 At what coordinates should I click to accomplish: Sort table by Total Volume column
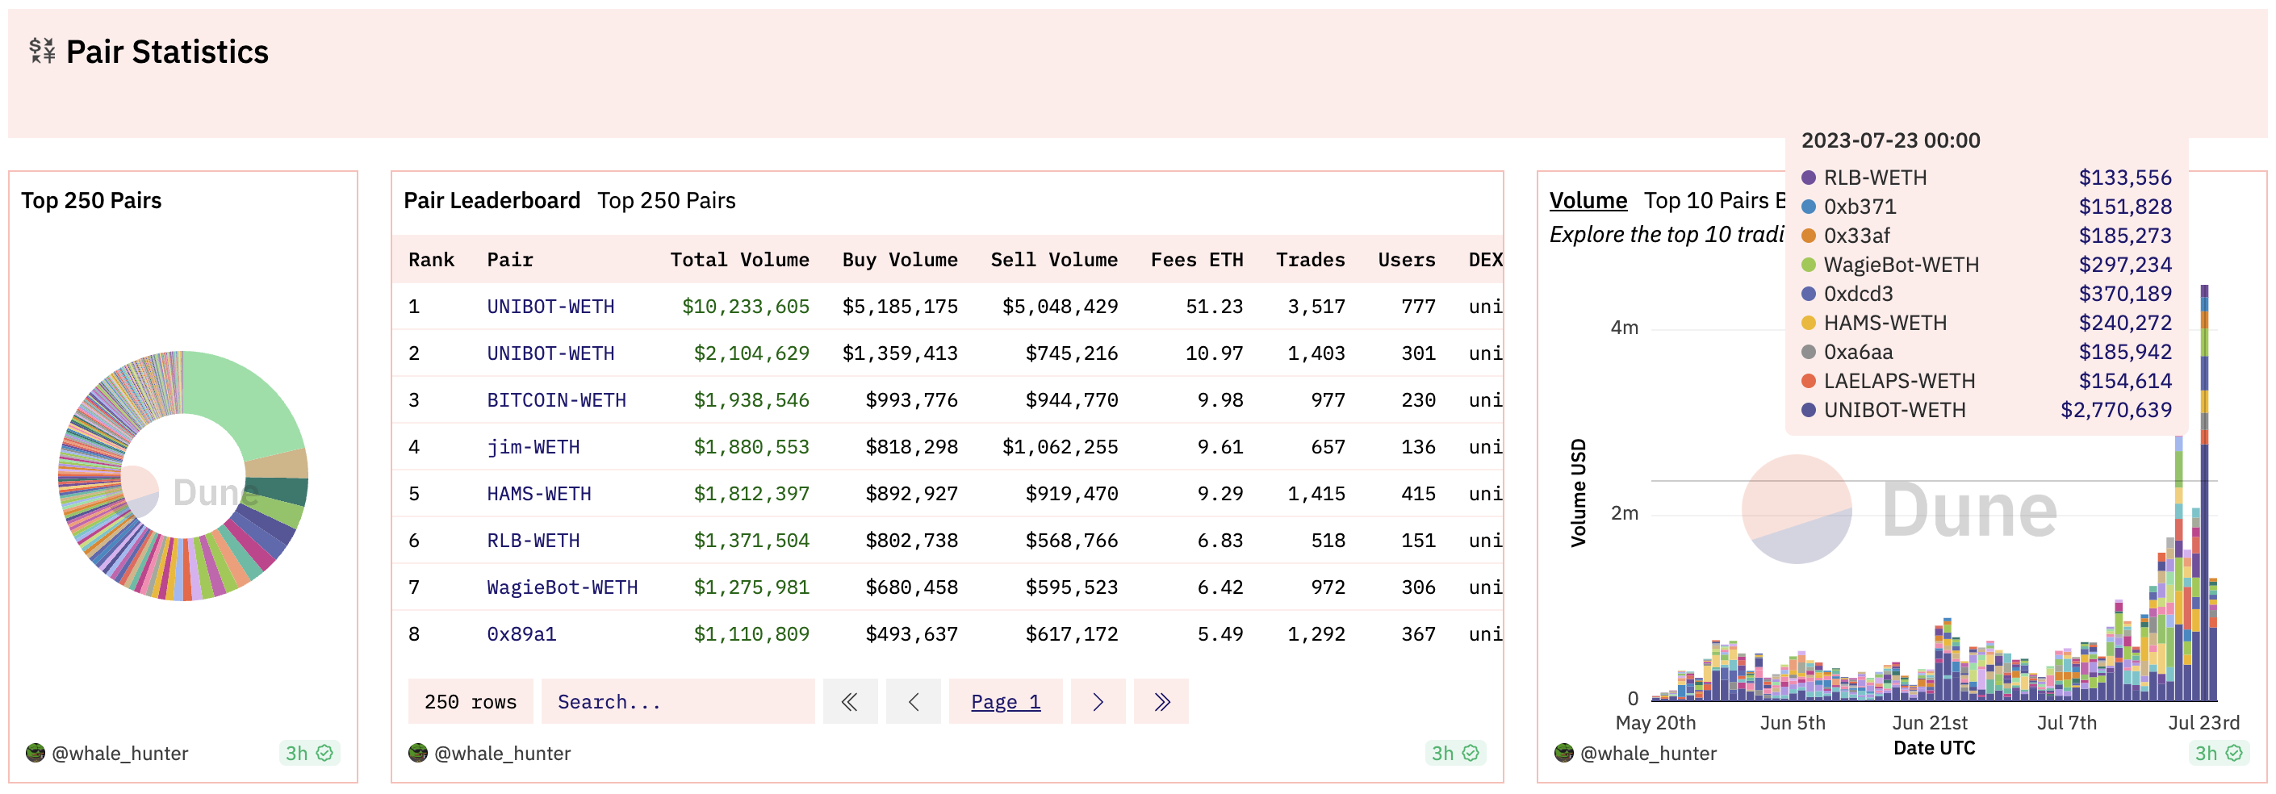738,260
